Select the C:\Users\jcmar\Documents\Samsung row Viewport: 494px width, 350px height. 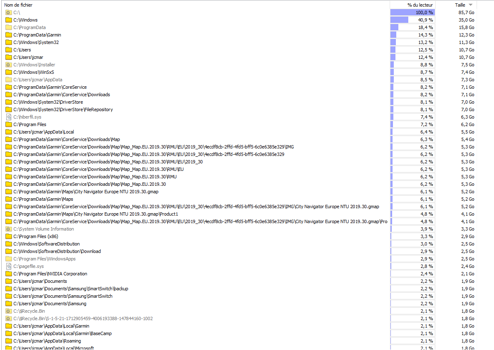(239, 304)
